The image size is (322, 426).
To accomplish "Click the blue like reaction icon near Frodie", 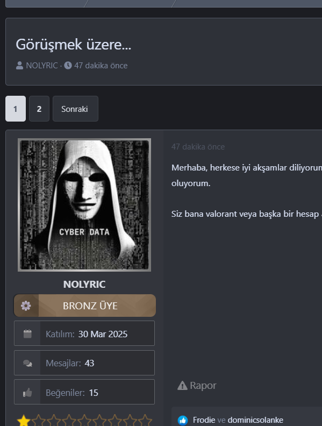I will (183, 420).
